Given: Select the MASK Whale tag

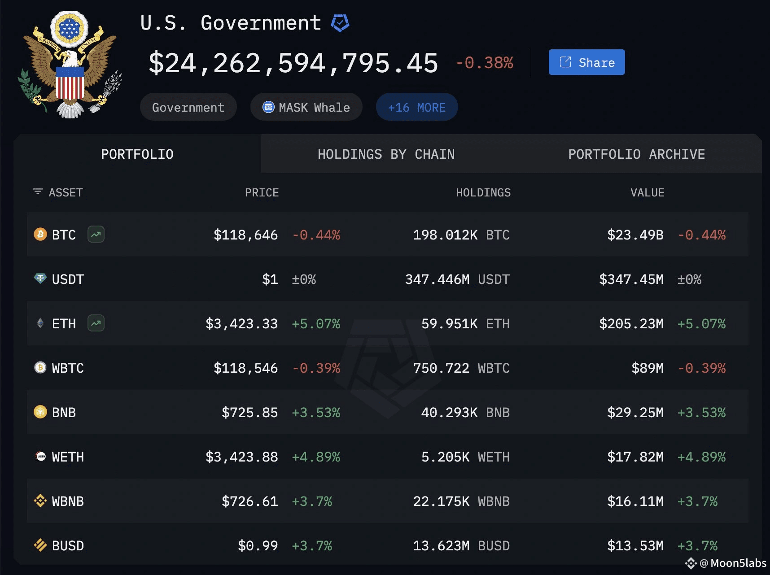Looking at the screenshot, I should [x=306, y=107].
